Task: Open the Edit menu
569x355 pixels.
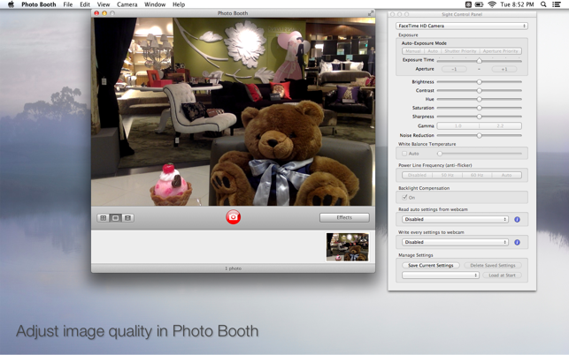Action: 85,4
